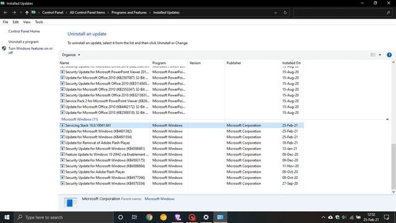
Task: Click Programs and Features breadcrumb
Action: (x=129, y=12)
